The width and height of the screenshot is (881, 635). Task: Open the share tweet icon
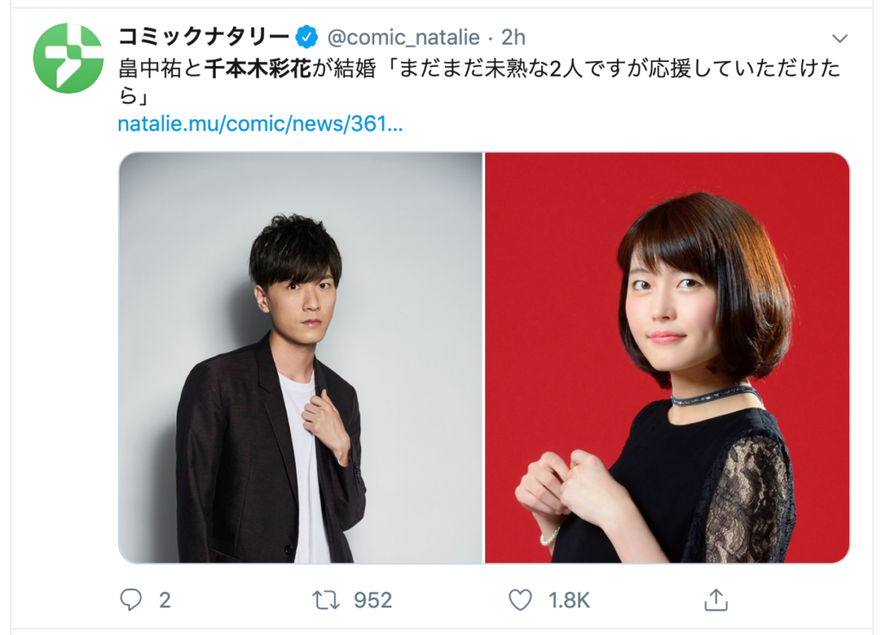[x=716, y=599]
